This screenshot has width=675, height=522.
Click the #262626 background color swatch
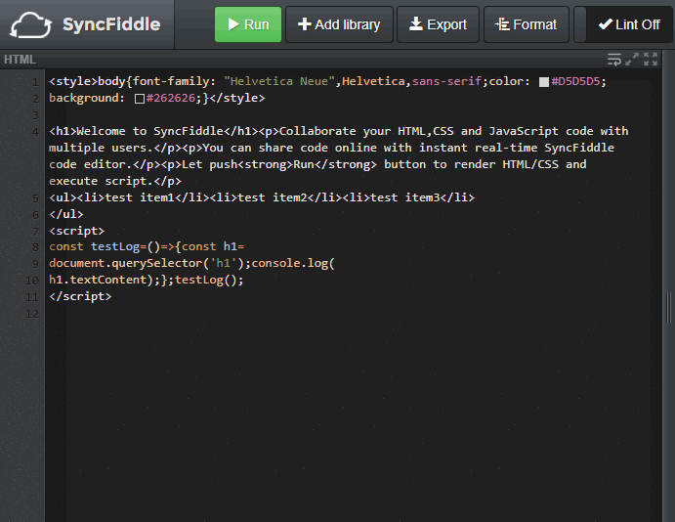[140, 99]
